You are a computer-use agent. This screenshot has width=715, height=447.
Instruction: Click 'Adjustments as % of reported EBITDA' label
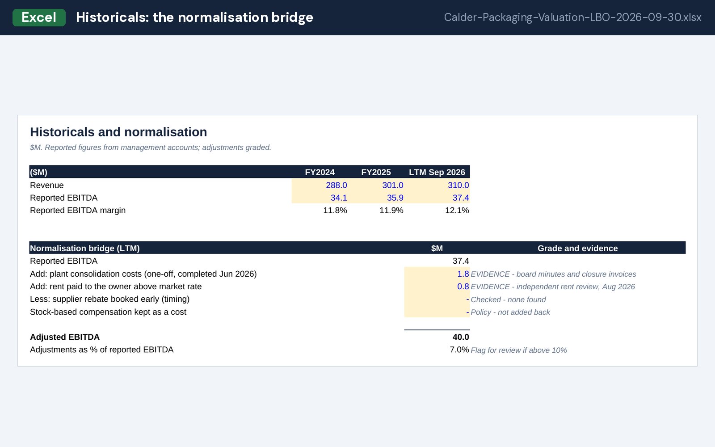(x=102, y=350)
